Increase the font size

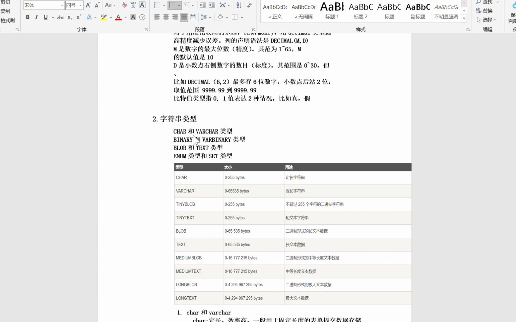[88, 5]
